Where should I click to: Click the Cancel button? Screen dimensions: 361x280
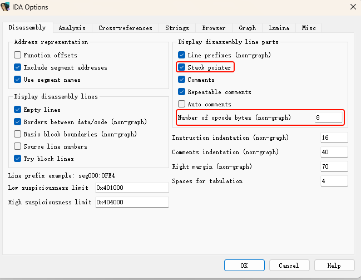(x=289, y=266)
